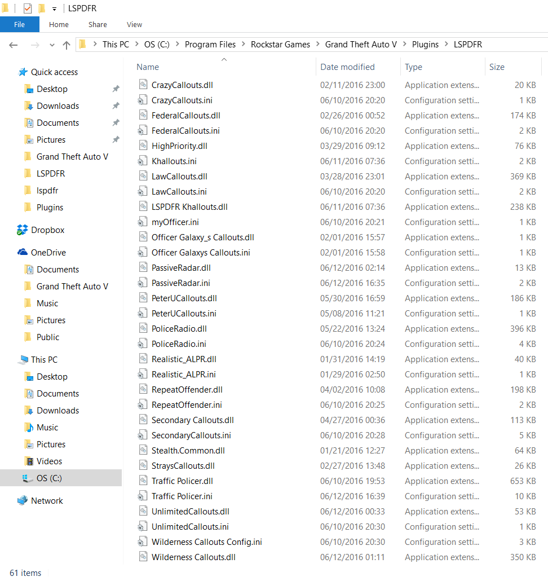Select Wilderness Callouts Config.ini file
This screenshot has width=548, height=581.
pyautogui.click(x=207, y=542)
